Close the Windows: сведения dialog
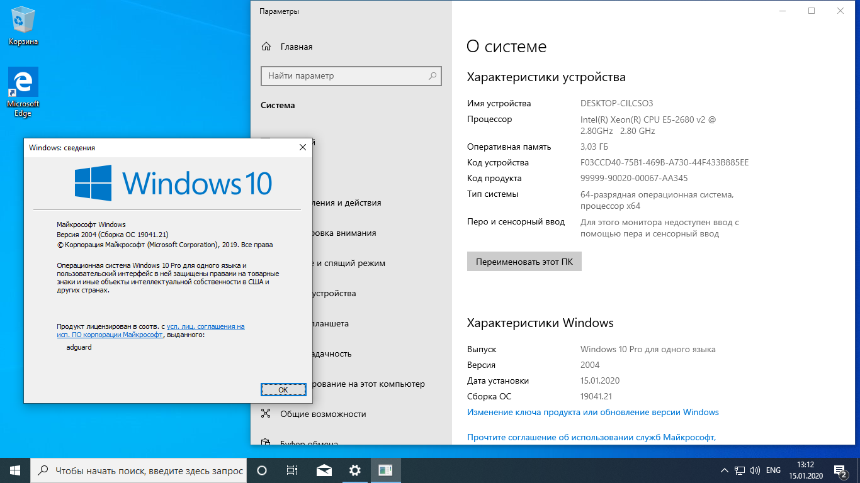 [x=302, y=147]
